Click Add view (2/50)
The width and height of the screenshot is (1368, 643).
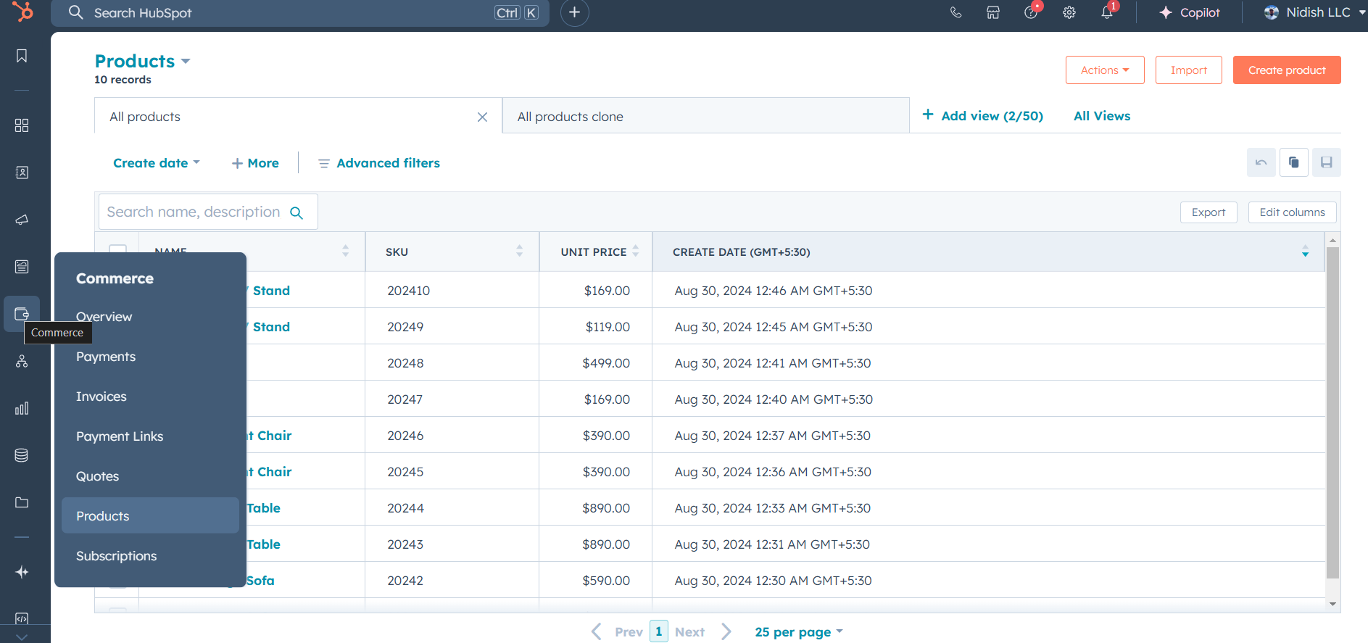[x=982, y=115]
